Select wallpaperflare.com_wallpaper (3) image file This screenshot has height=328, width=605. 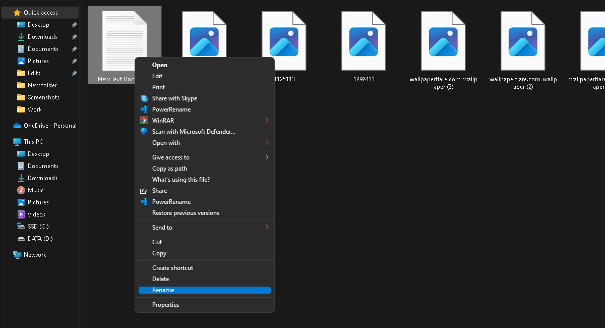[443, 41]
